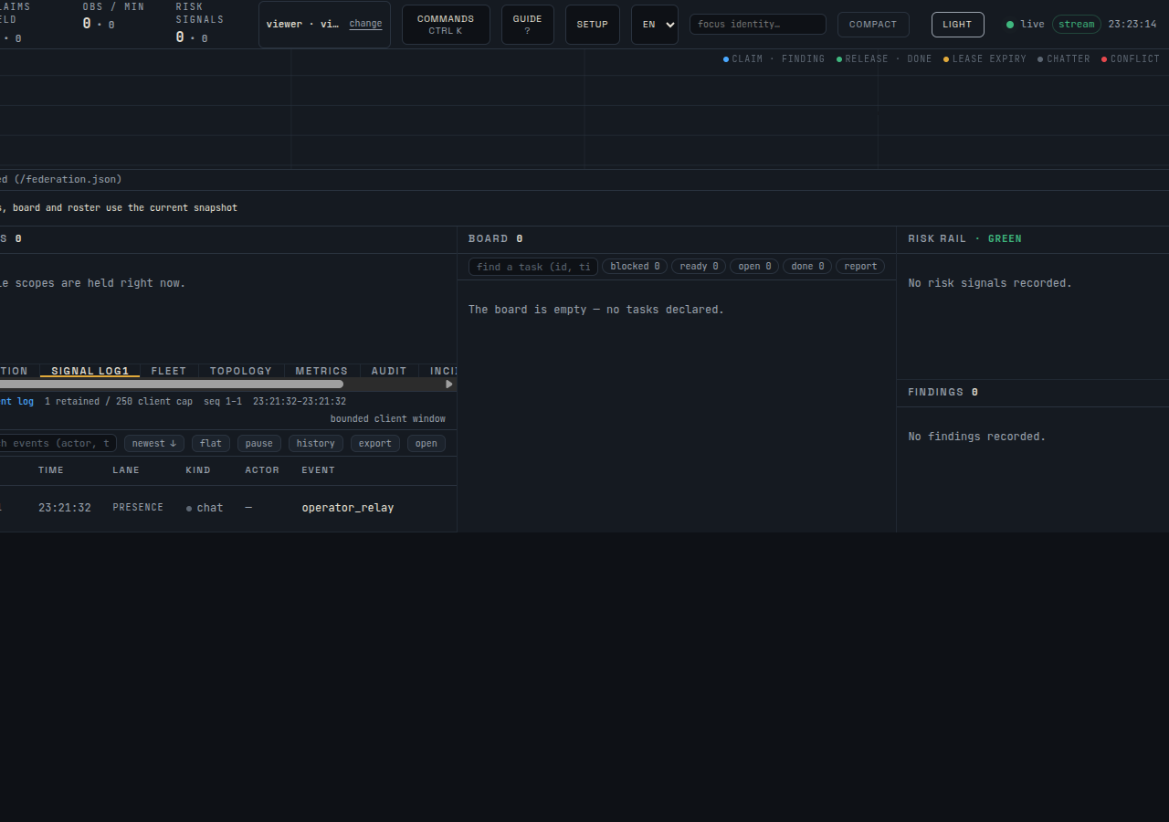The height and width of the screenshot is (822, 1169).
Task: Open the AUDIT tab
Action: 389,371
